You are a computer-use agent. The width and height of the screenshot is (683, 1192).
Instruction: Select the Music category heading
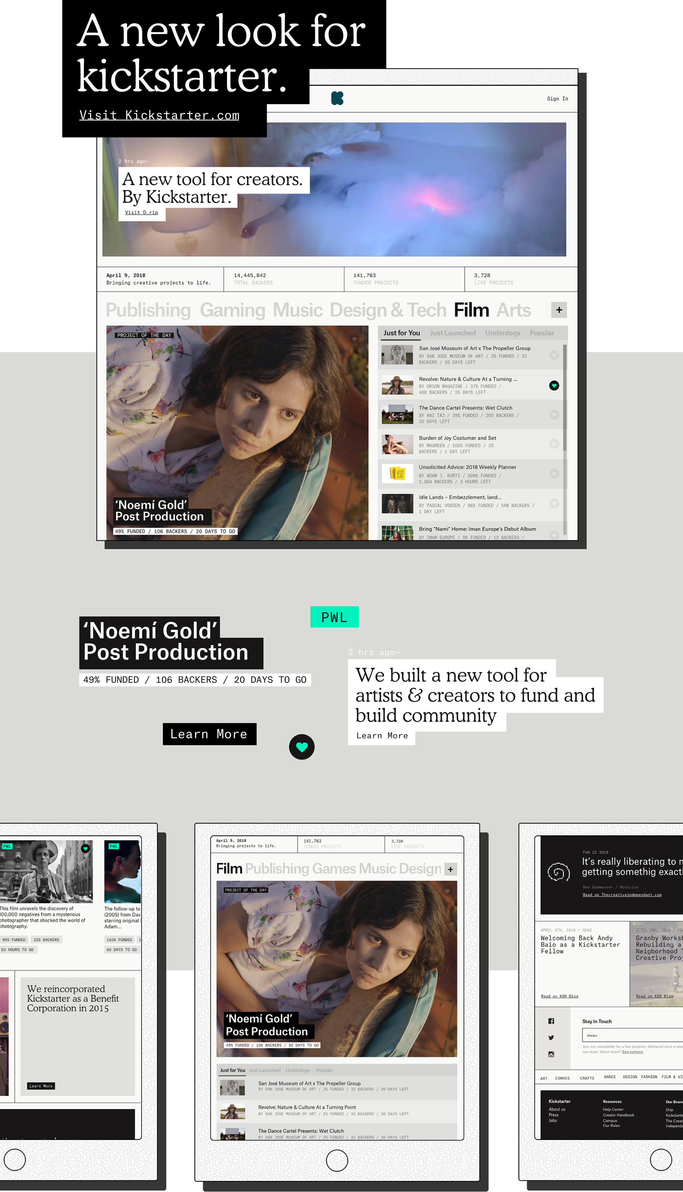click(x=297, y=310)
